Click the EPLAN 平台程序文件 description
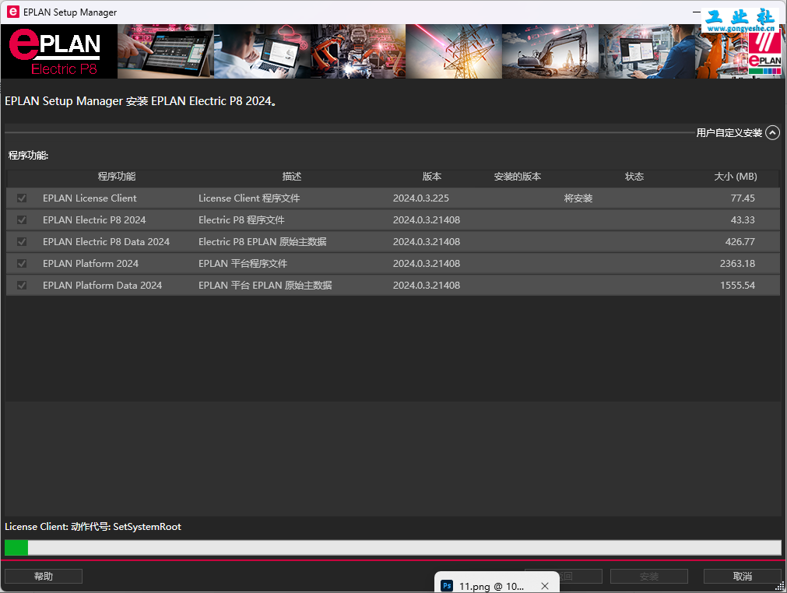 point(243,263)
